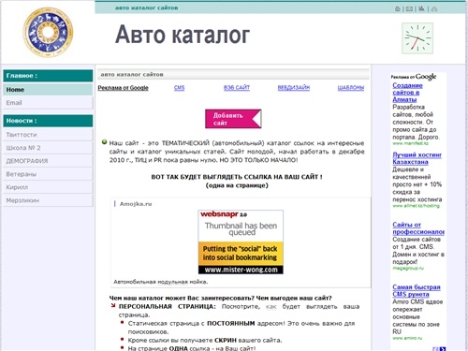The width and height of the screenshot is (468, 351).
Task: Open the Home menu item
Action: pyautogui.click(x=48, y=90)
